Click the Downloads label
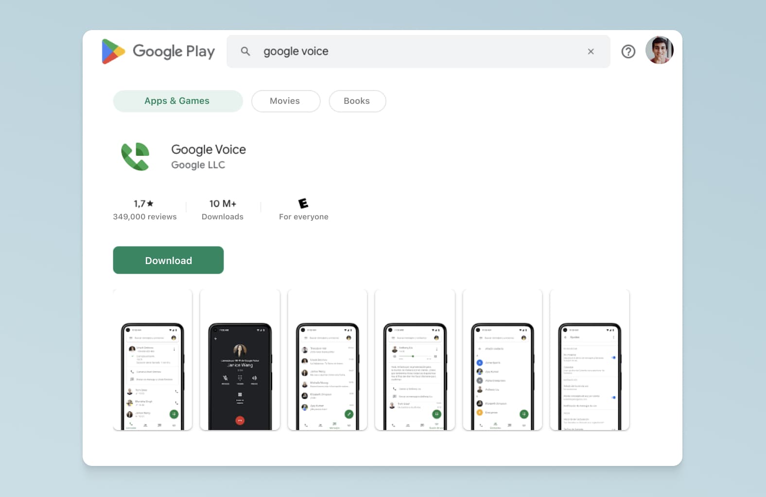Viewport: 766px width, 497px height. click(x=223, y=216)
